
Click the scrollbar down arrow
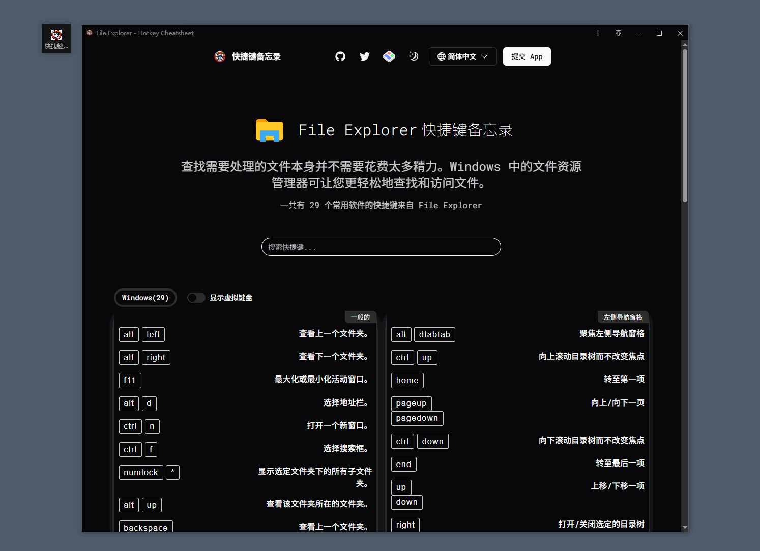click(685, 528)
